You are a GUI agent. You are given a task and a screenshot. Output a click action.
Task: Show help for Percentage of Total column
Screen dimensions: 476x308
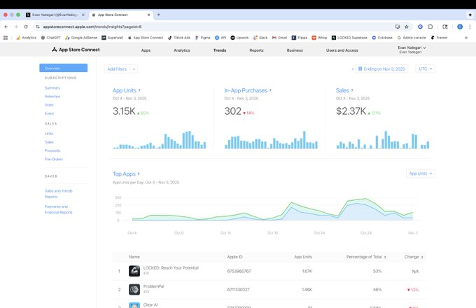point(385,257)
